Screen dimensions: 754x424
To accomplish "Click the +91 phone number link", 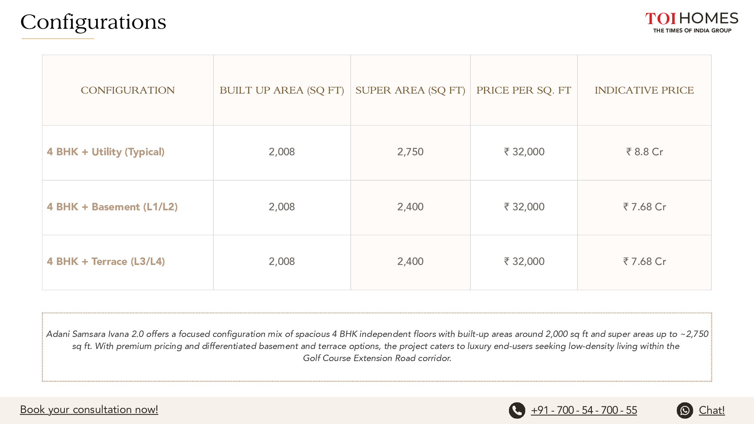I will (584, 410).
